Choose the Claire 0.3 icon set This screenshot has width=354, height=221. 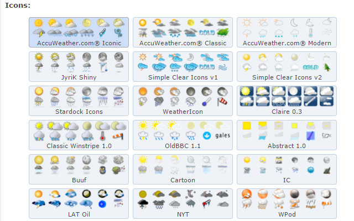[x=287, y=101]
